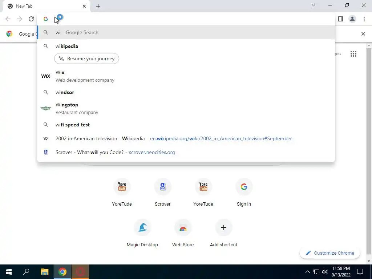The width and height of the screenshot is (372, 279).
Task: Click the Wingstop logo icon
Action: 46,108
